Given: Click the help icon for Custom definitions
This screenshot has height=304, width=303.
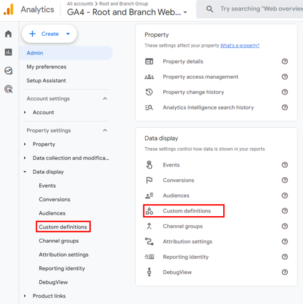Looking at the screenshot, I should 285,211.
